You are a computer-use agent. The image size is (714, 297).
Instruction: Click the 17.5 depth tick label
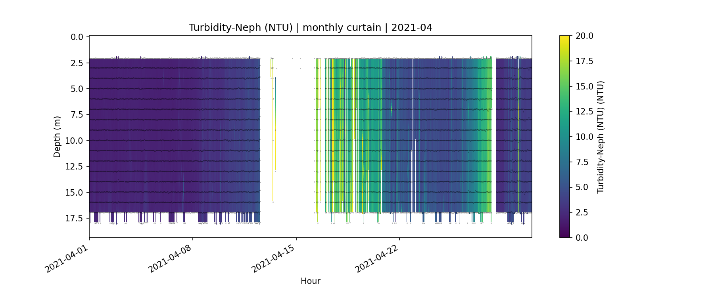click(74, 219)
